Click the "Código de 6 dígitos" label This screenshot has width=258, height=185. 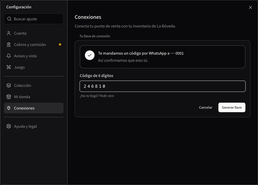click(96, 76)
